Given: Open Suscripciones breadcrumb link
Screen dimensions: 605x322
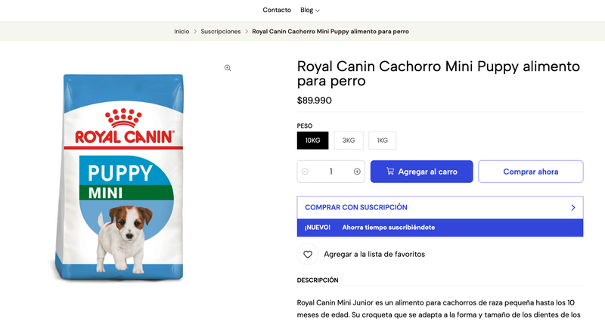Looking at the screenshot, I should 220,32.
